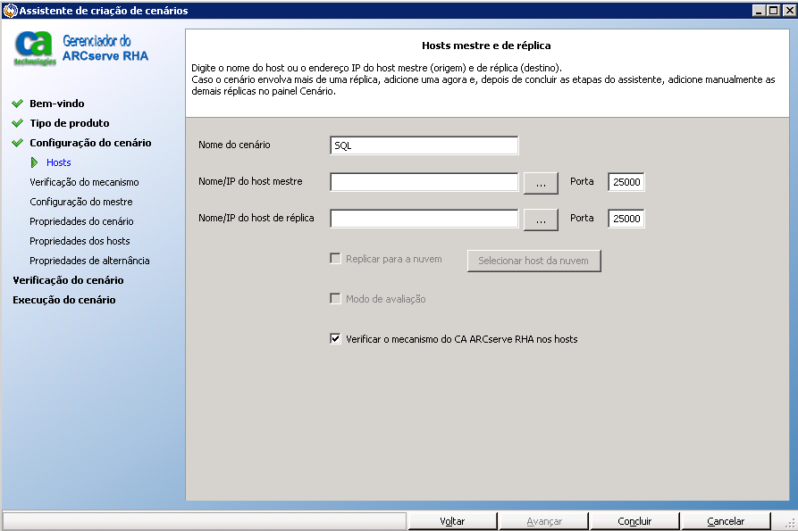
Task: Open the Verificação do mecanismo step
Action: click(x=84, y=182)
